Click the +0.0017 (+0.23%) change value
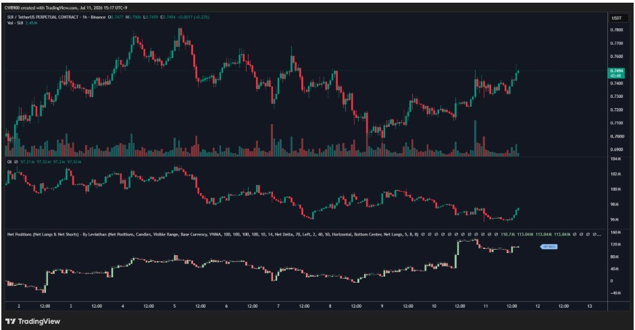 [x=194, y=18]
